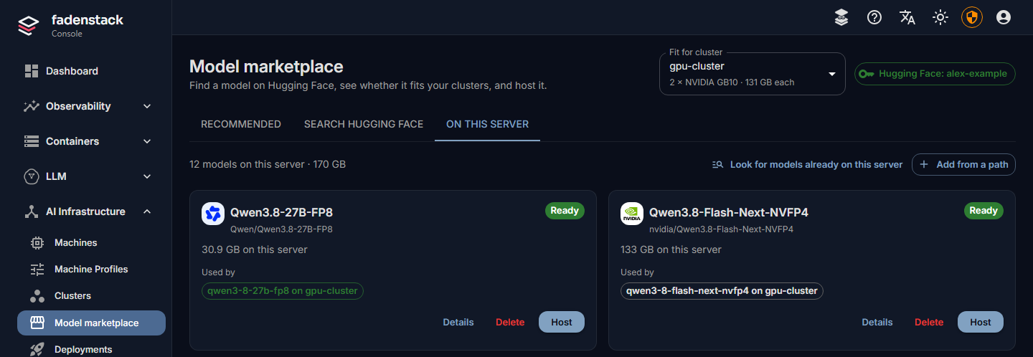Click the 12 models on this server summary text

[268, 164]
